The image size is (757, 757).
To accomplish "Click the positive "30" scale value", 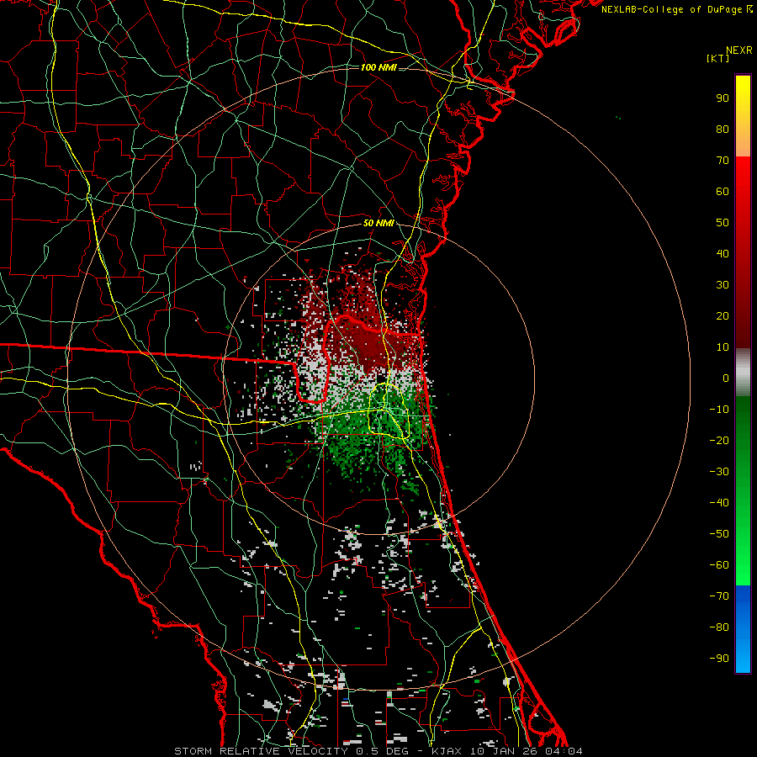I will 723,285.
